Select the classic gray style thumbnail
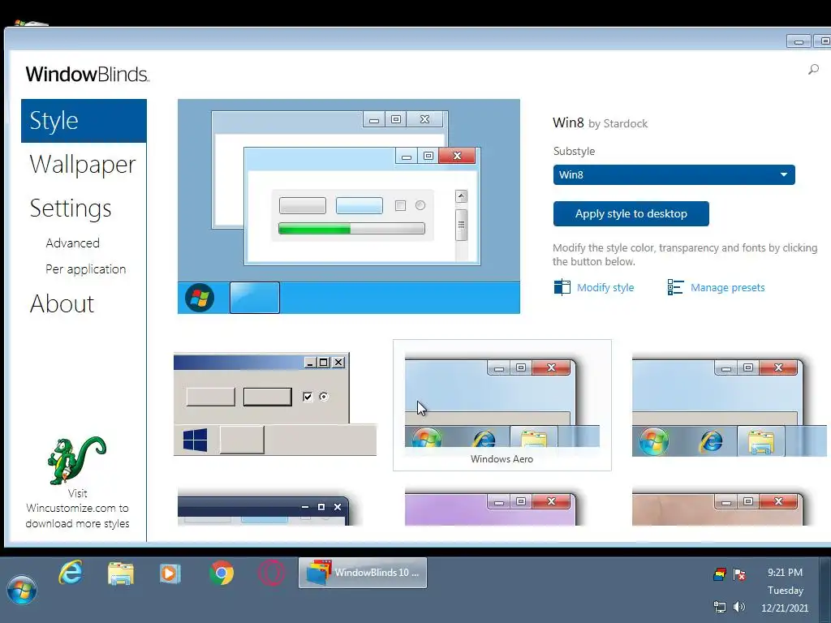Screen dimensions: 831x623 coord(275,404)
